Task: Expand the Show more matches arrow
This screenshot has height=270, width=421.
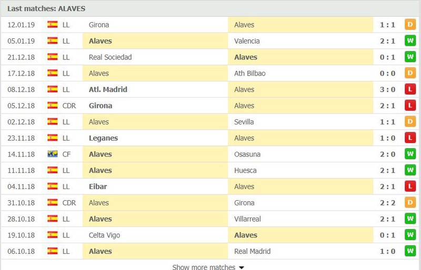Action: click(242, 267)
